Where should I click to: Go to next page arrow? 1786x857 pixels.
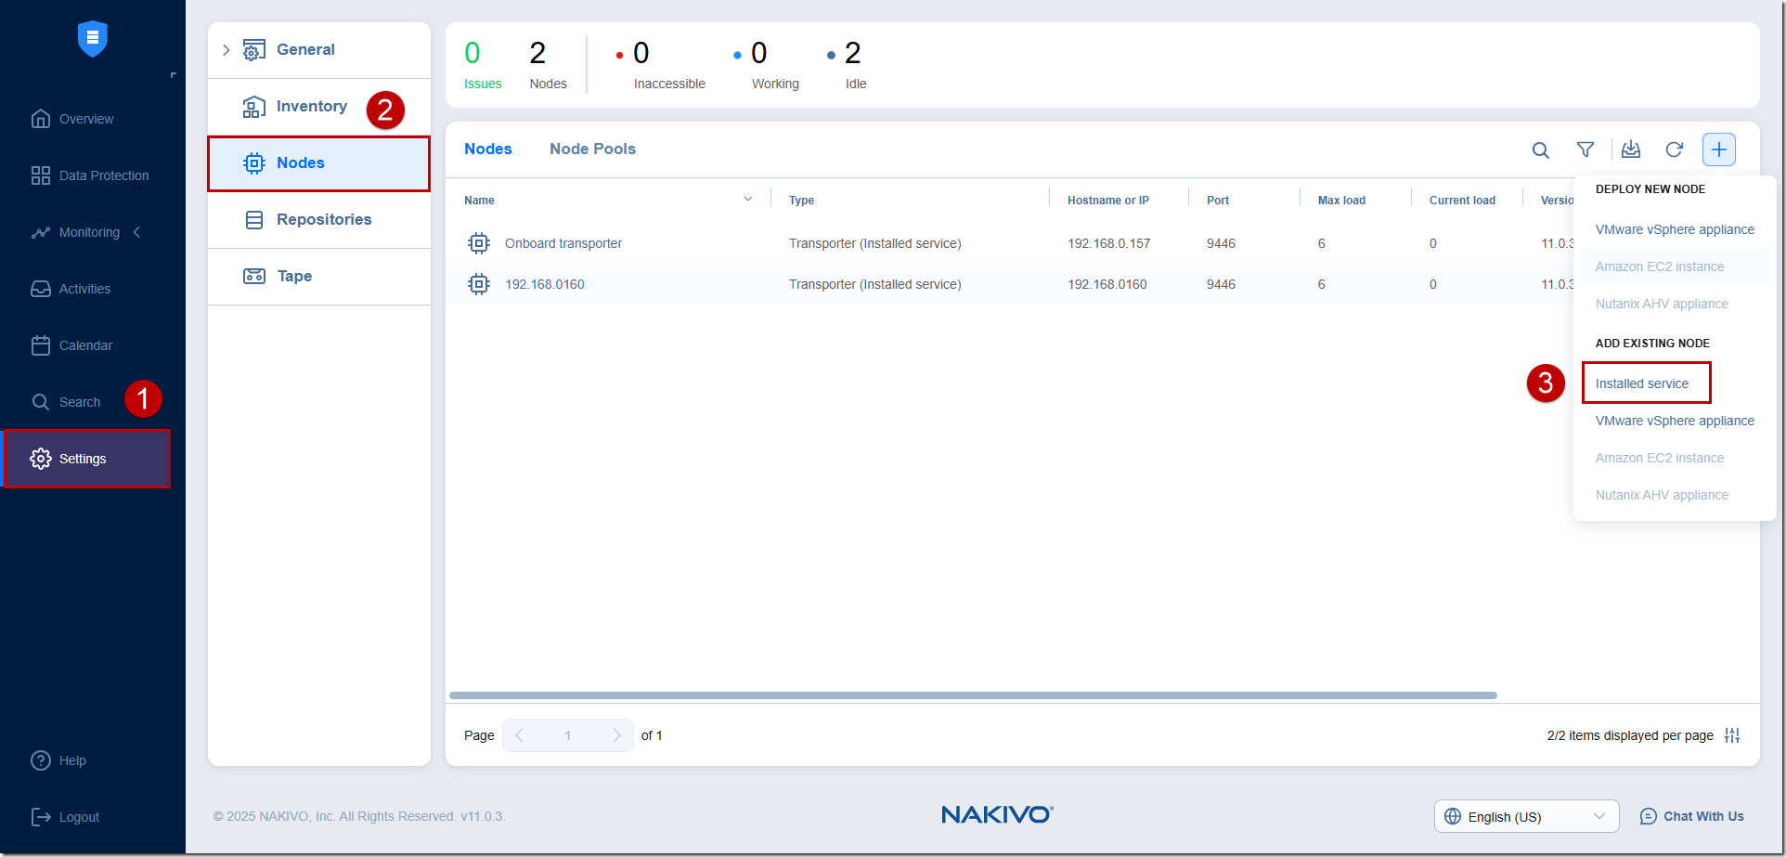[x=616, y=735]
